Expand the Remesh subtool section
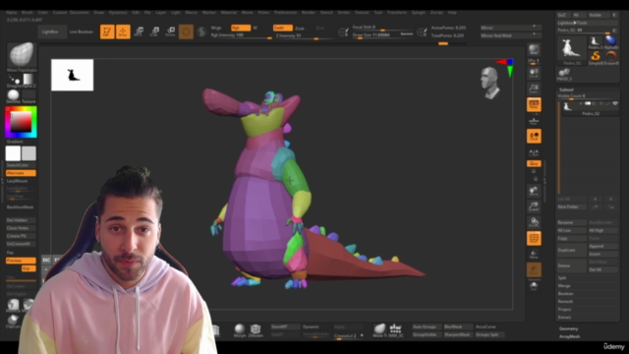This screenshot has width=629, height=354. click(x=565, y=302)
